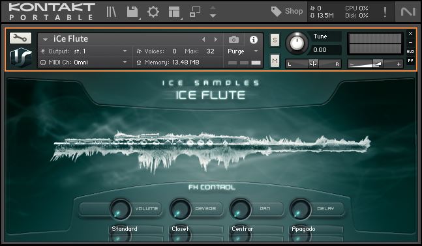Image resolution: width=422 pixels, height=246 pixels.
Task: Select the next instrument right arrow
Action: 216,40
